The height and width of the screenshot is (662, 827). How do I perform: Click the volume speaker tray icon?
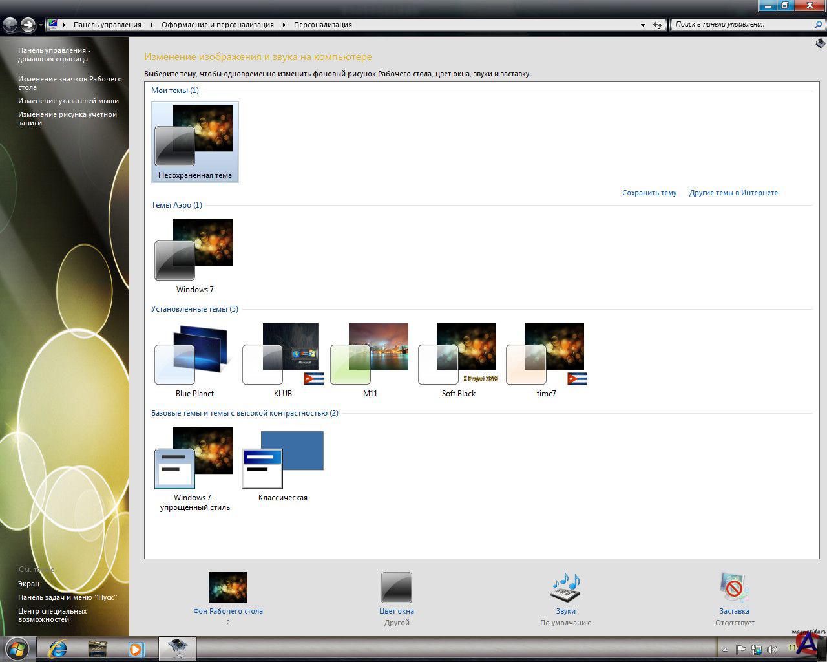pyautogui.click(x=771, y=649)
